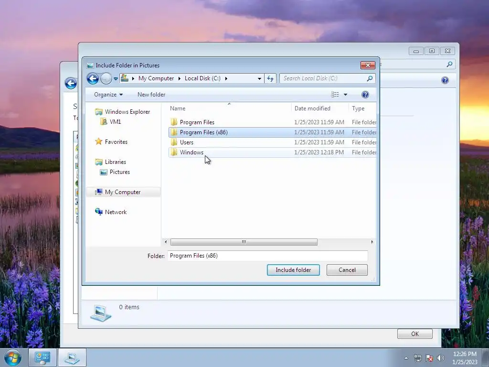
Task: Cancel the Include Folder dialog
Action: [x=347, y=270]
